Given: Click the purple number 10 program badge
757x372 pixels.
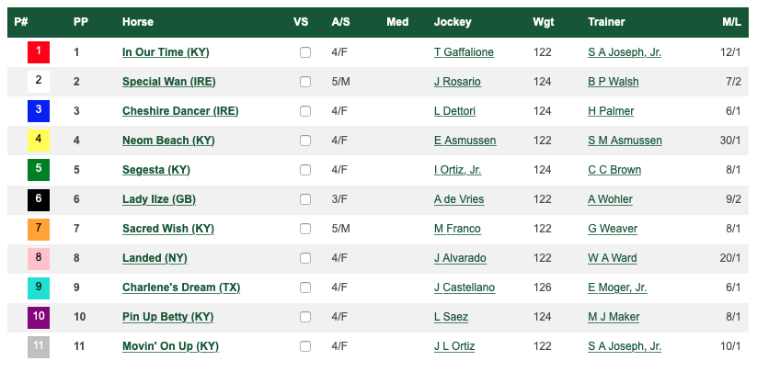Looking at the screenshot, I should pyautogui.click(x=39, y=317).
